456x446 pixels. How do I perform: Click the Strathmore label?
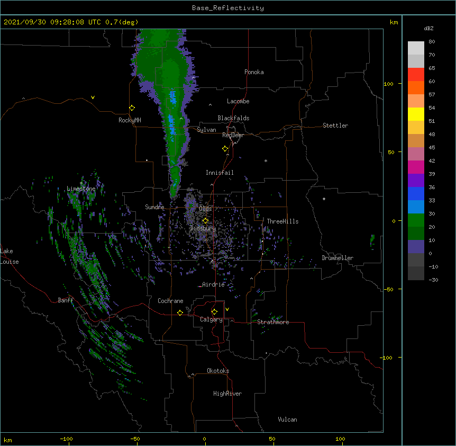[x=273, y=322]
